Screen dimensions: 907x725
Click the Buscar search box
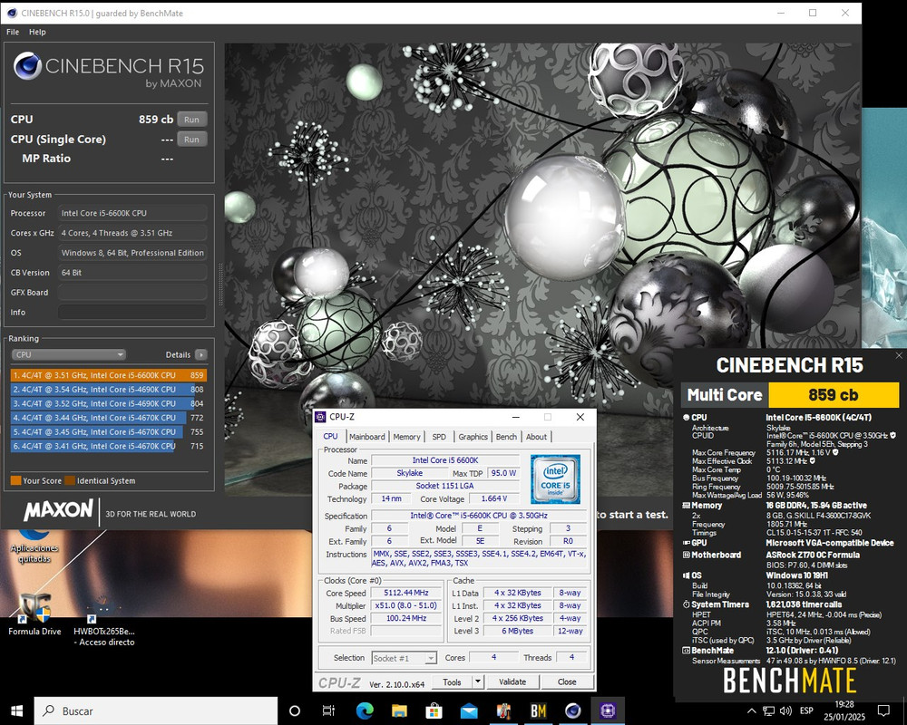156,711
